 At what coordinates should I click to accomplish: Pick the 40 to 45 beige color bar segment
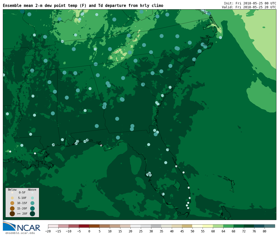coord(177,226)
